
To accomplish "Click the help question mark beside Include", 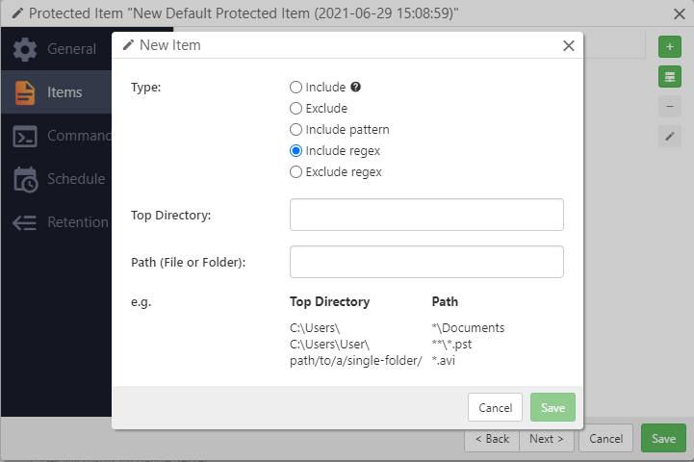I will [x=355, y=87].
